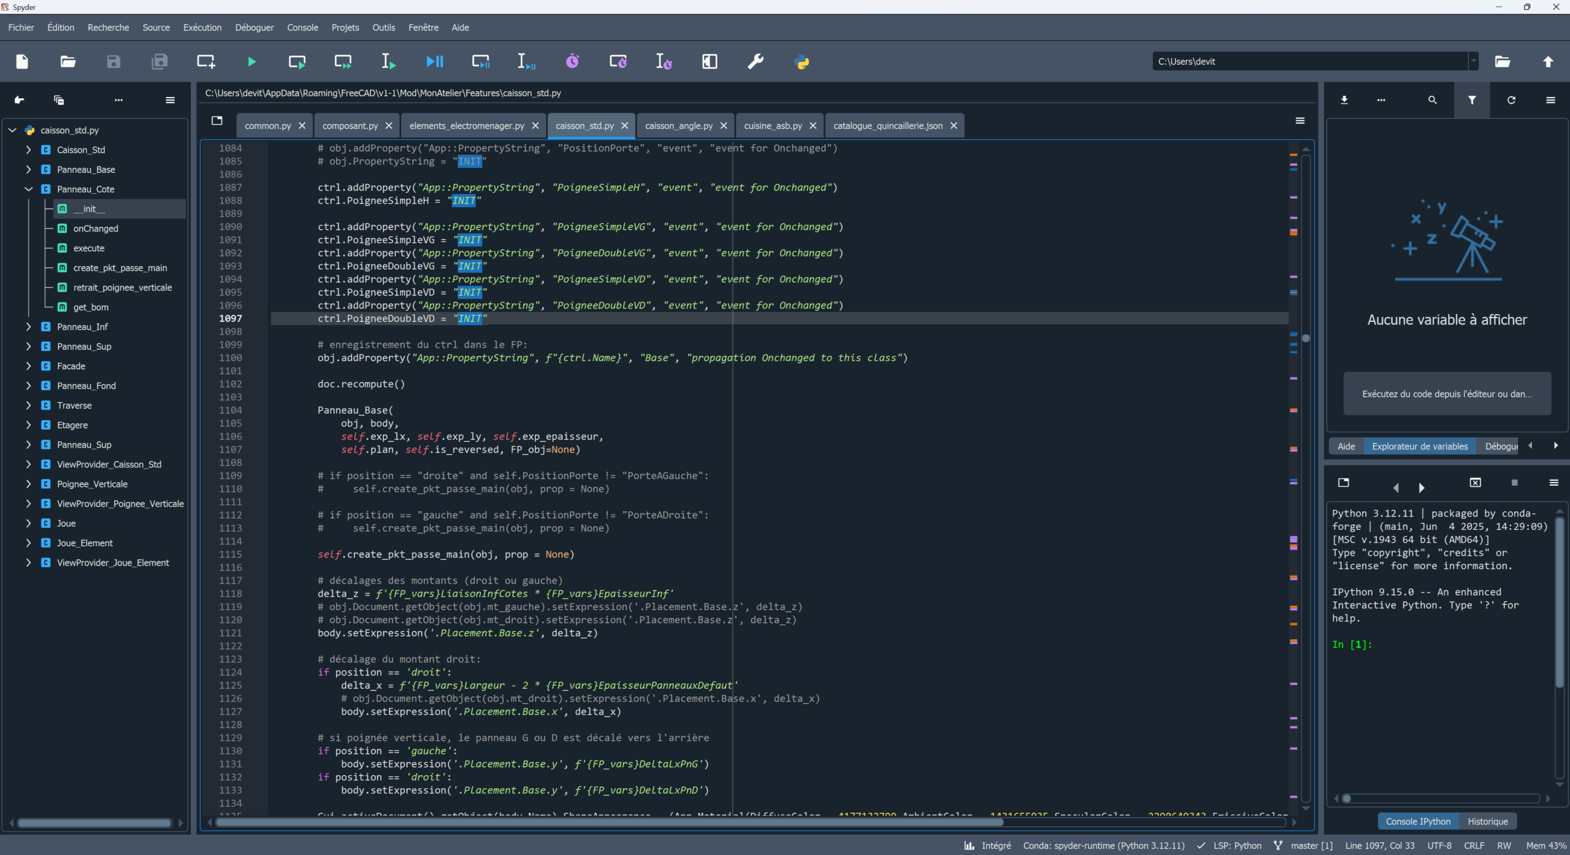Click editor vertical scrollbar handle
The width and height of the screenshot is (1570, 855).
tap(1306, 339)
